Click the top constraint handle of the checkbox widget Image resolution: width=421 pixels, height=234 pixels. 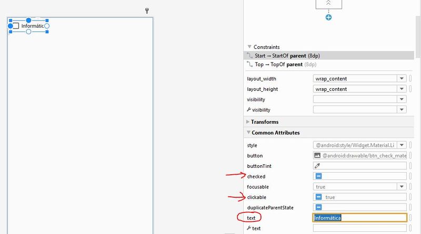[x=28, y=20]
